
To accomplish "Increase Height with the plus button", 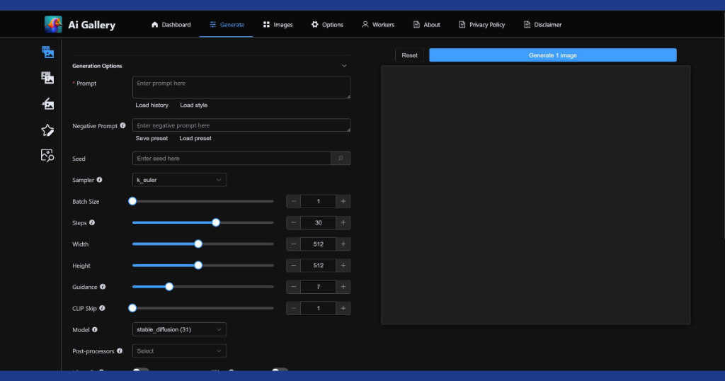I will [x=343, y=266].
